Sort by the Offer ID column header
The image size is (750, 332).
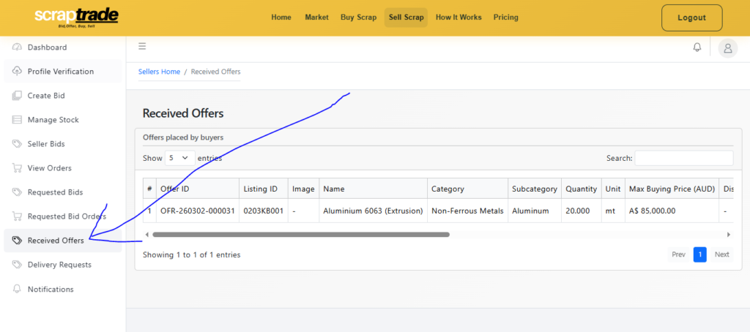coord(198,189)
